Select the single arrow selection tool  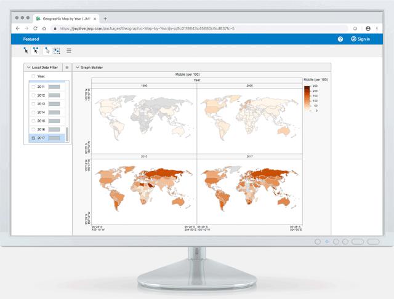click(x=26, y=50)
